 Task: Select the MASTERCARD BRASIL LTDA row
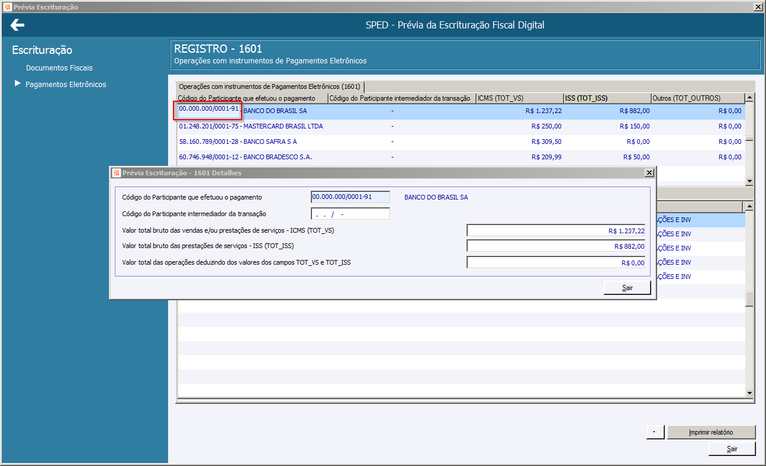(x=251, y=126)
